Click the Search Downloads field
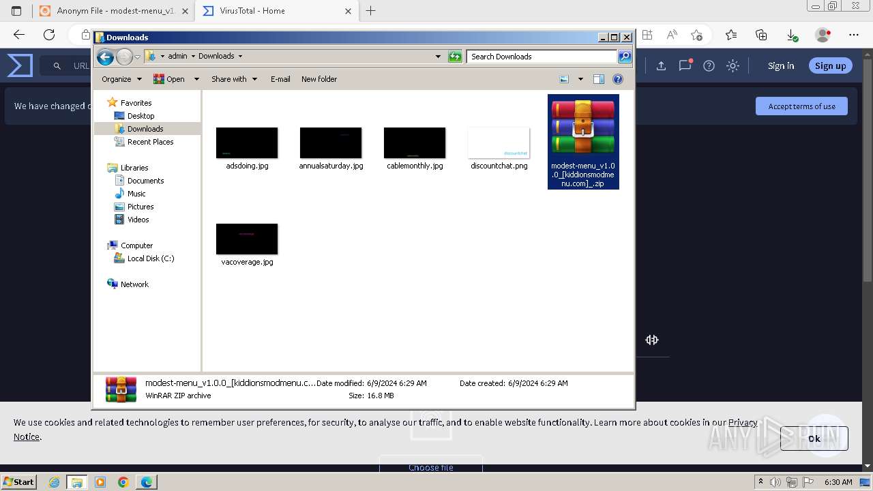The height and width of the screenshot is (491, 873). [x=542, y=57]
